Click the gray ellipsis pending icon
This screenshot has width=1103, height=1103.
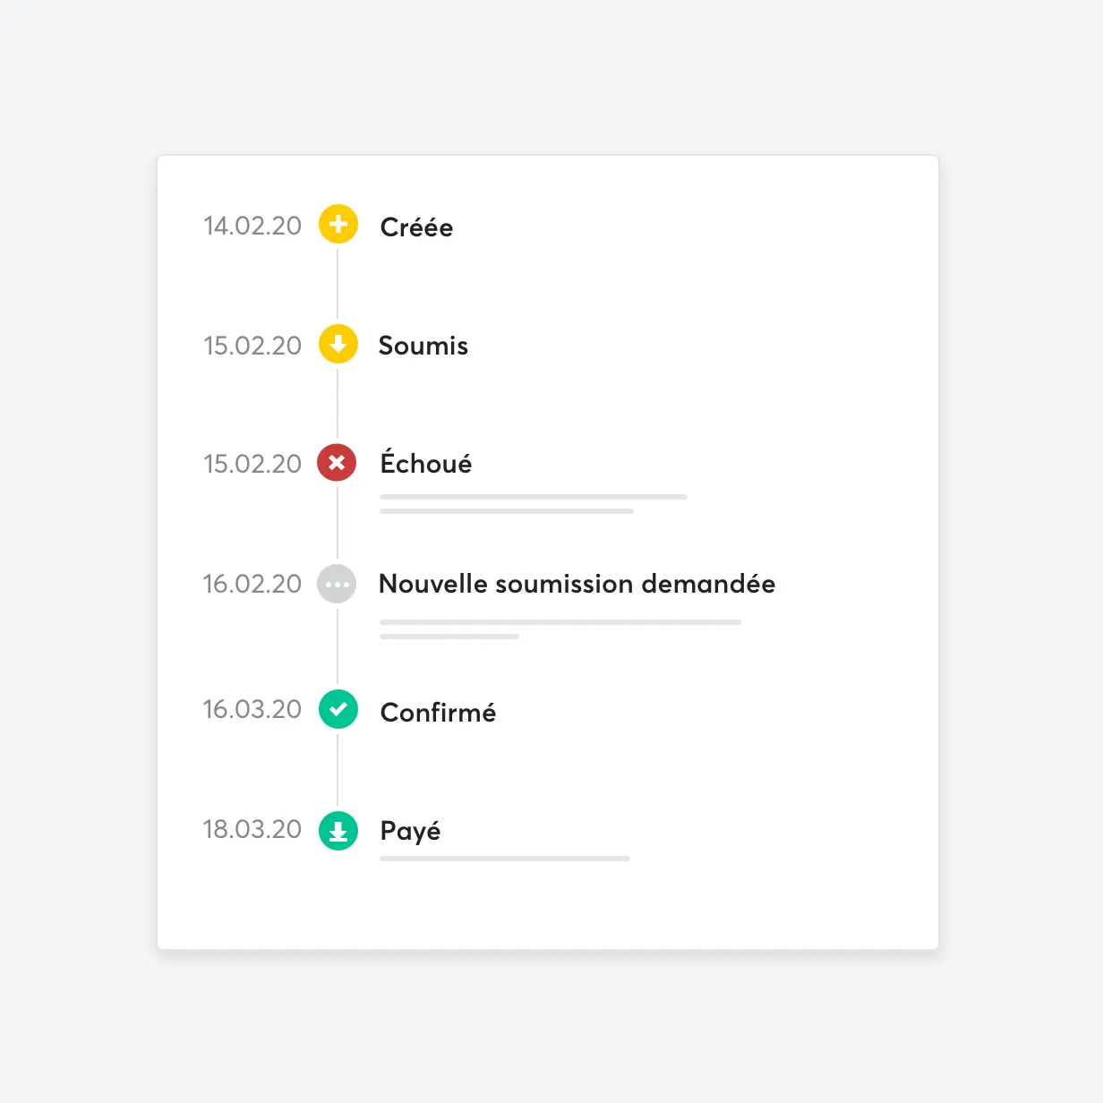[337, 584]
